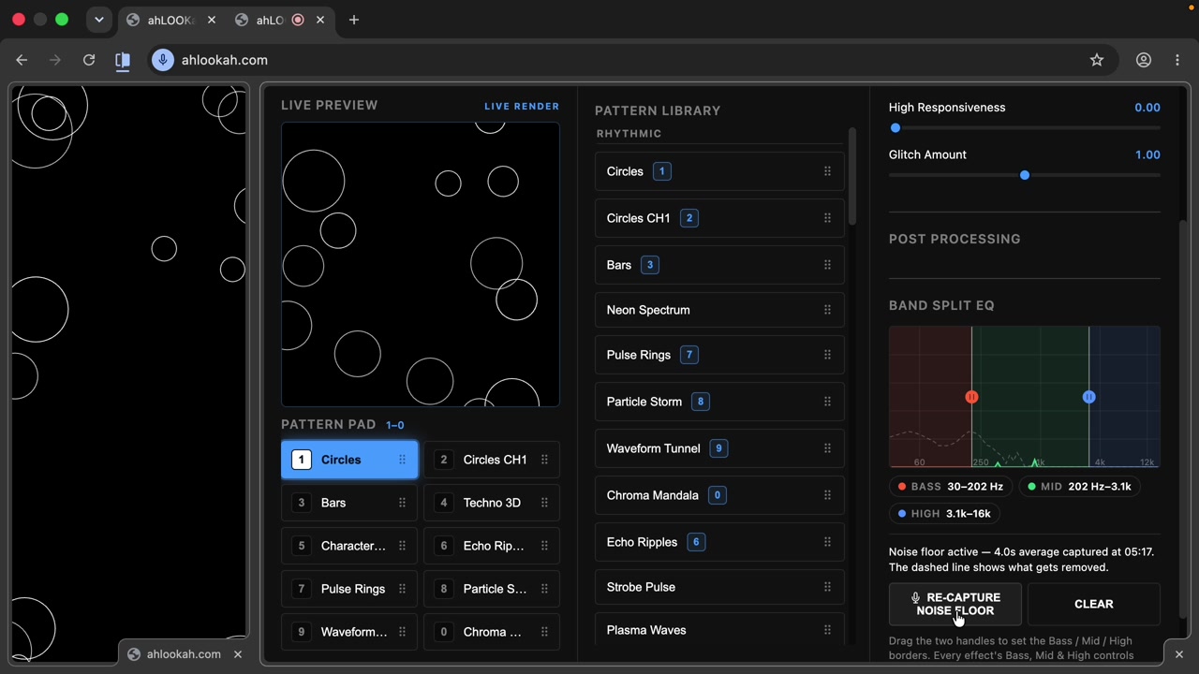
Task: Open the tab search dropdown chevron
Action: click(x=98, y=20)
